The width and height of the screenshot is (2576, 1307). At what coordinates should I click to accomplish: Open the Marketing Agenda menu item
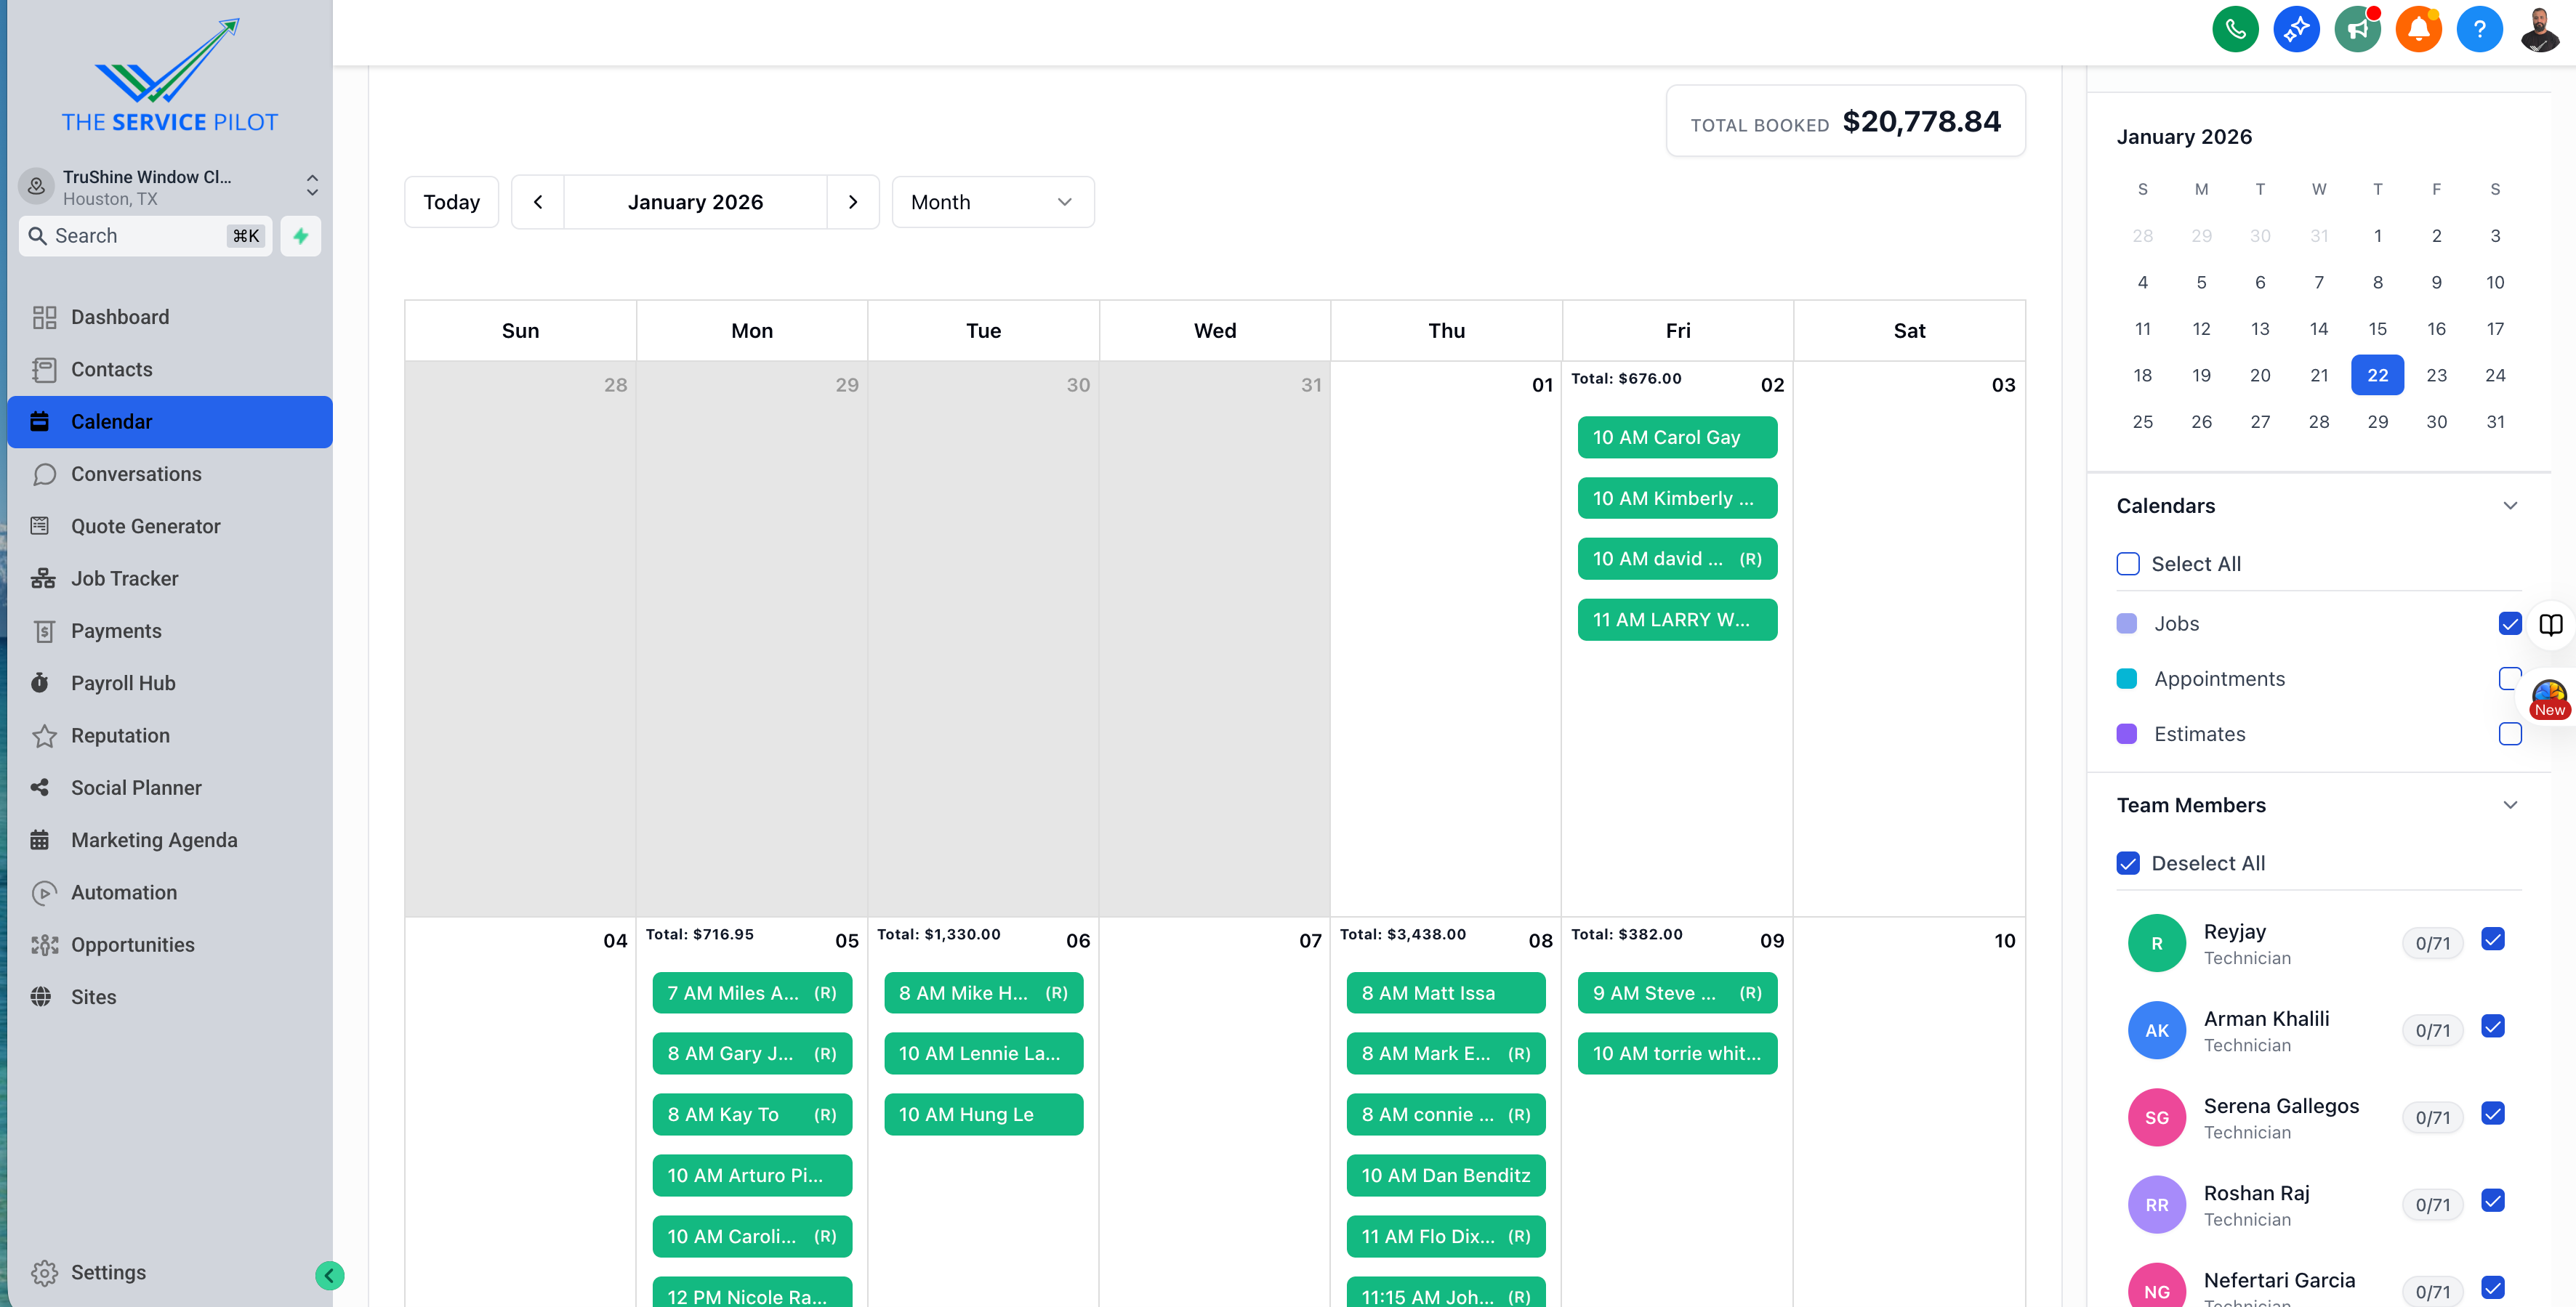tap(170, 841)
